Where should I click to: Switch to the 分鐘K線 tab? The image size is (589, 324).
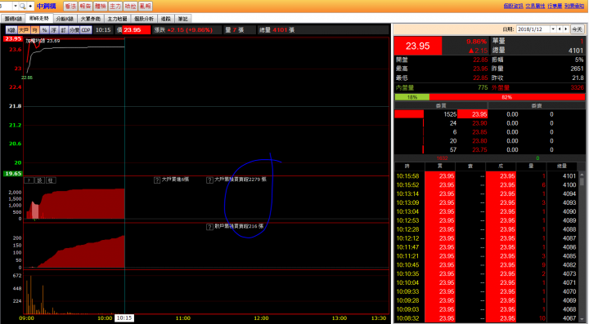pos(65,19)
